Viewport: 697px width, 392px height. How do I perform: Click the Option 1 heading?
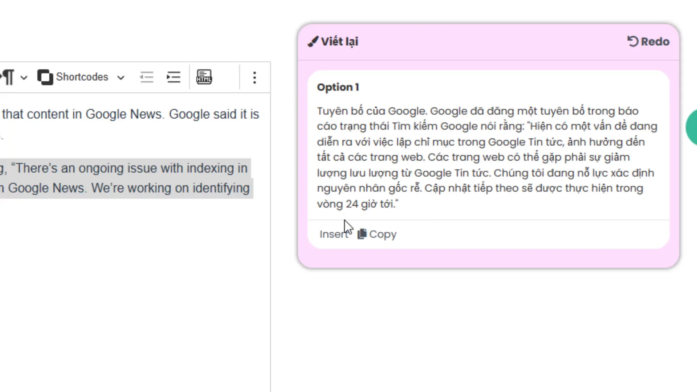[x=338, y=87]
